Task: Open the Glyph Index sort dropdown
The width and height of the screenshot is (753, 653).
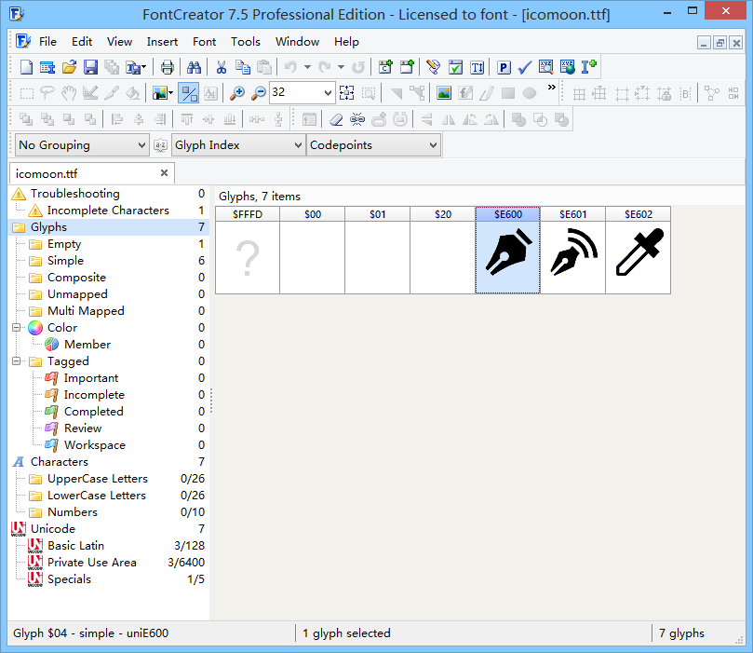Action: coord(238,145)
